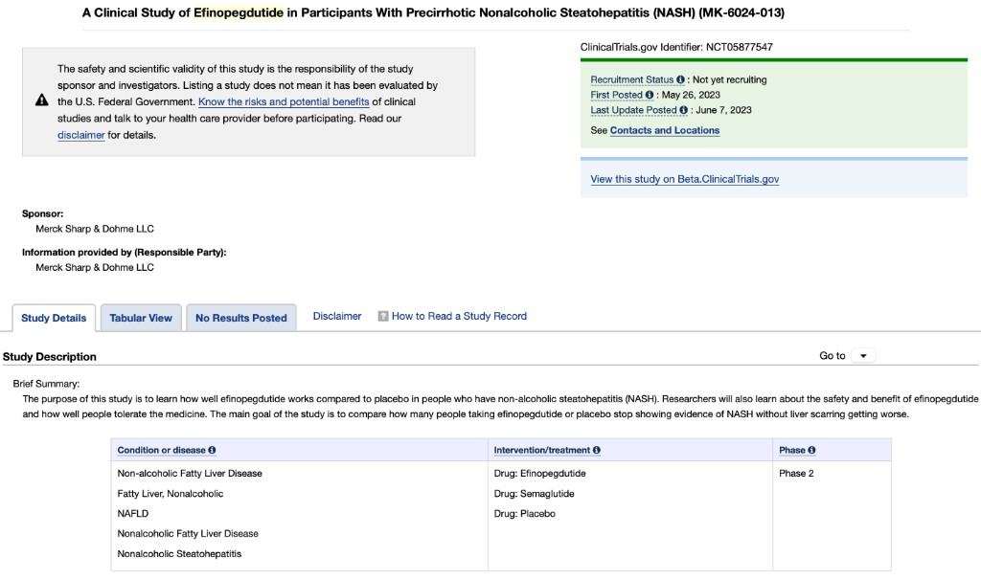Click the warning triangle icon in notice box
Viewport: 981px width, 580px height.
pyautogui.click(x=41, y=100)
